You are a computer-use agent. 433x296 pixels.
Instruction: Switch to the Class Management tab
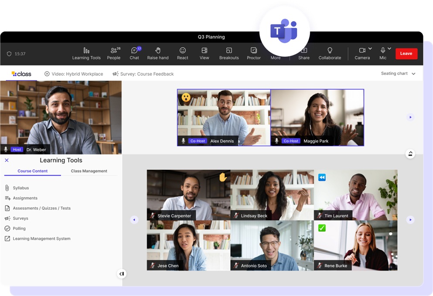pos(89,171)
